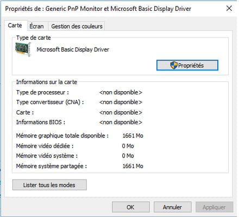Screen dimensions: 239x217
Task: Click the Appliquer button
Action: point(214,207)
